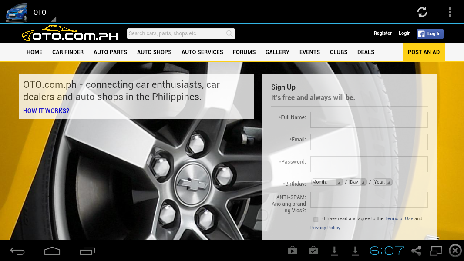Open the DEALS section
The width and height of the screenshot is (464, 261).
tap(366, 52)
